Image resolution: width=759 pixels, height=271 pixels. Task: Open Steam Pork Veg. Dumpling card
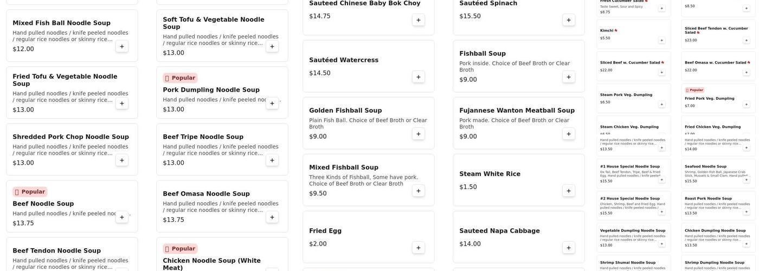(x=626, y=95)
